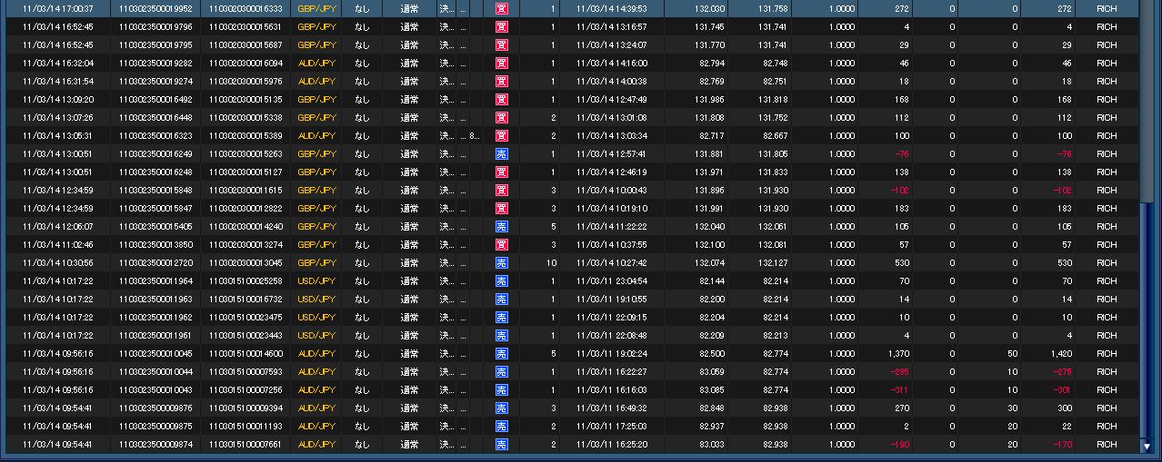Click the red profit value -311
Screen dimensions: 1162x462
coord(899,390)
